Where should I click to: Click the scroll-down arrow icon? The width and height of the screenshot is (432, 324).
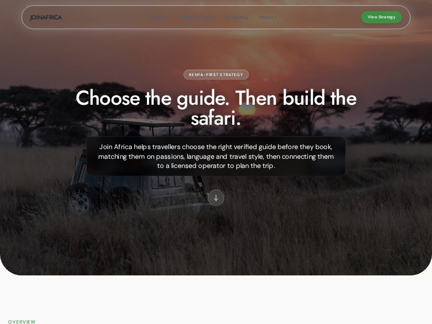coord(215,198)
